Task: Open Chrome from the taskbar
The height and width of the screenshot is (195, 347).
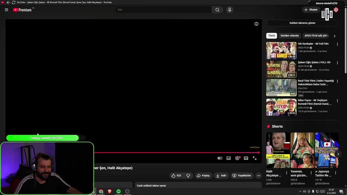Action: 101,191
